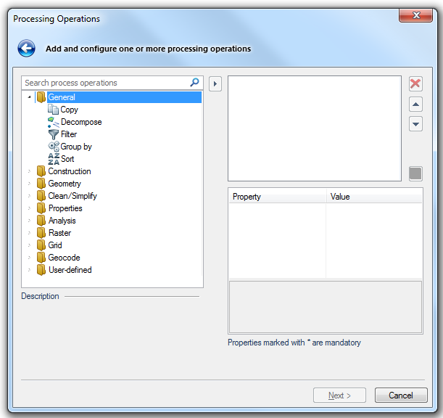Click the Construction folder icon
This screenshot has width=443, height=418.
[x=41, y=171]
